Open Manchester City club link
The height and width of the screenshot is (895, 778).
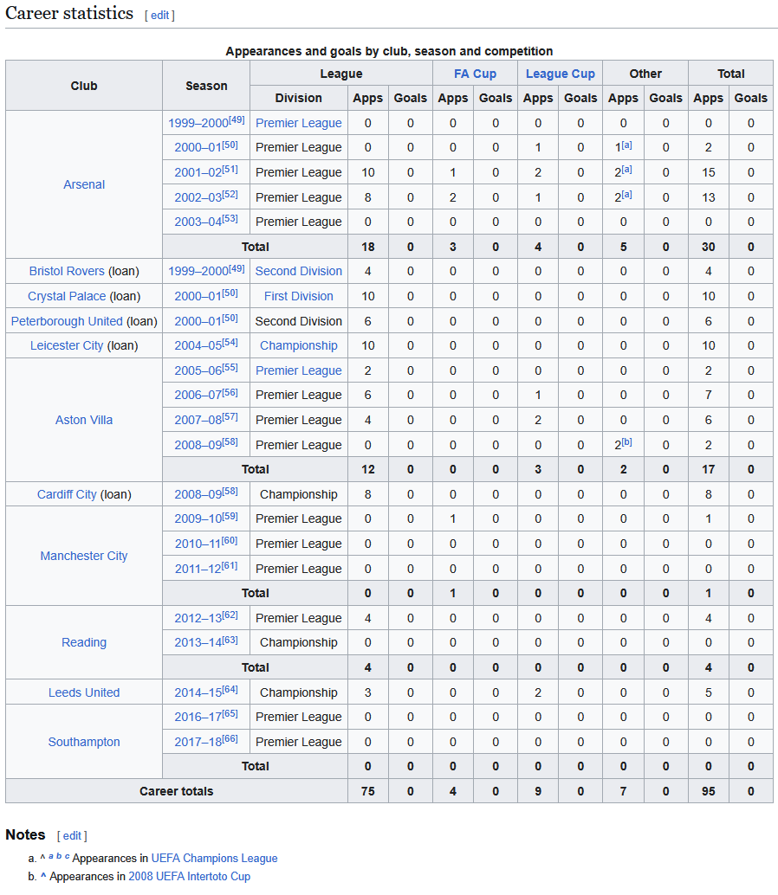coord(84,556)
